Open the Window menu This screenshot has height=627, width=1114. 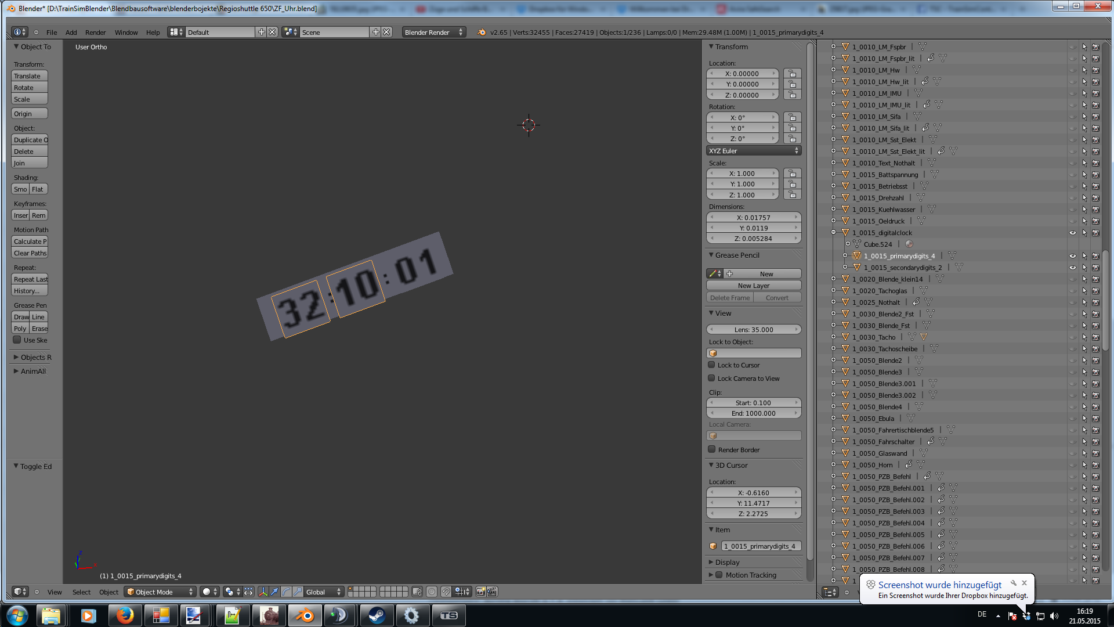[126, 33]
